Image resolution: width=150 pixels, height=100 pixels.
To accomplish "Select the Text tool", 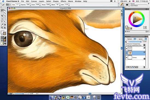I will 2,22.
